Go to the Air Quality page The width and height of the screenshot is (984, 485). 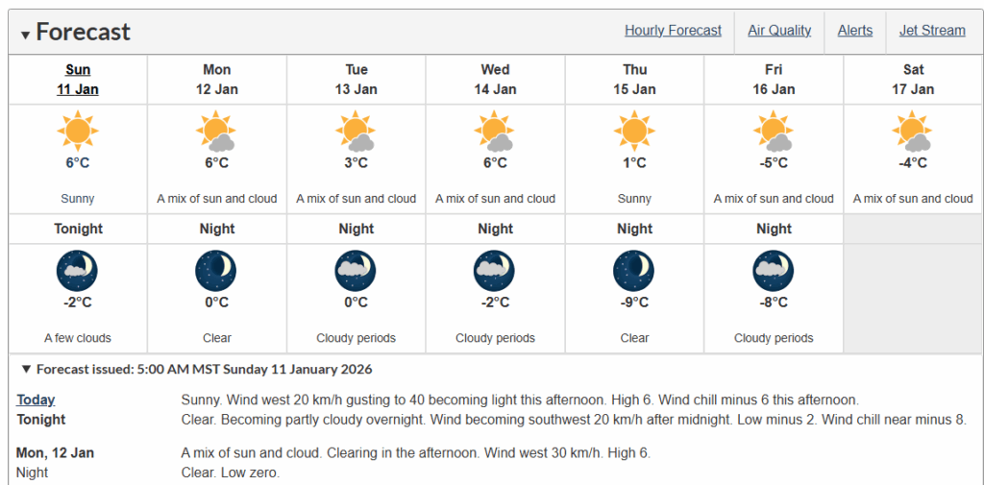click(x=779, y=31)
